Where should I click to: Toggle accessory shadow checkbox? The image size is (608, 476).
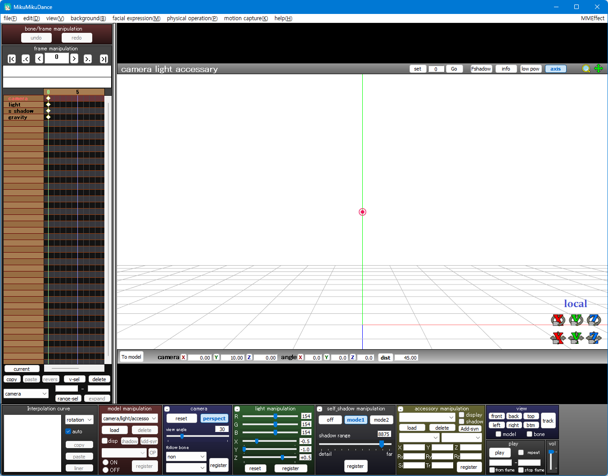click(x=461, y=421)
